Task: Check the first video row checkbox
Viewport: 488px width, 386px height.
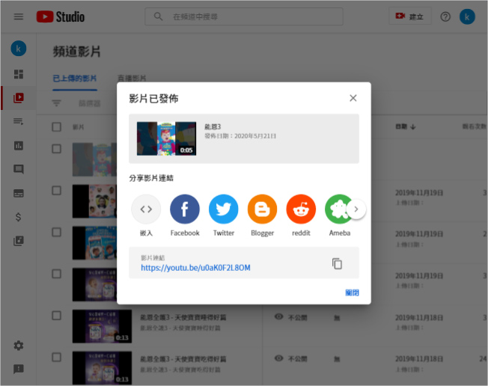Action: click(56, 149)
